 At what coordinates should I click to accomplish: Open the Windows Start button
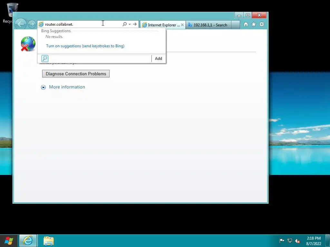pyautogui.click(x=9, y=241)
